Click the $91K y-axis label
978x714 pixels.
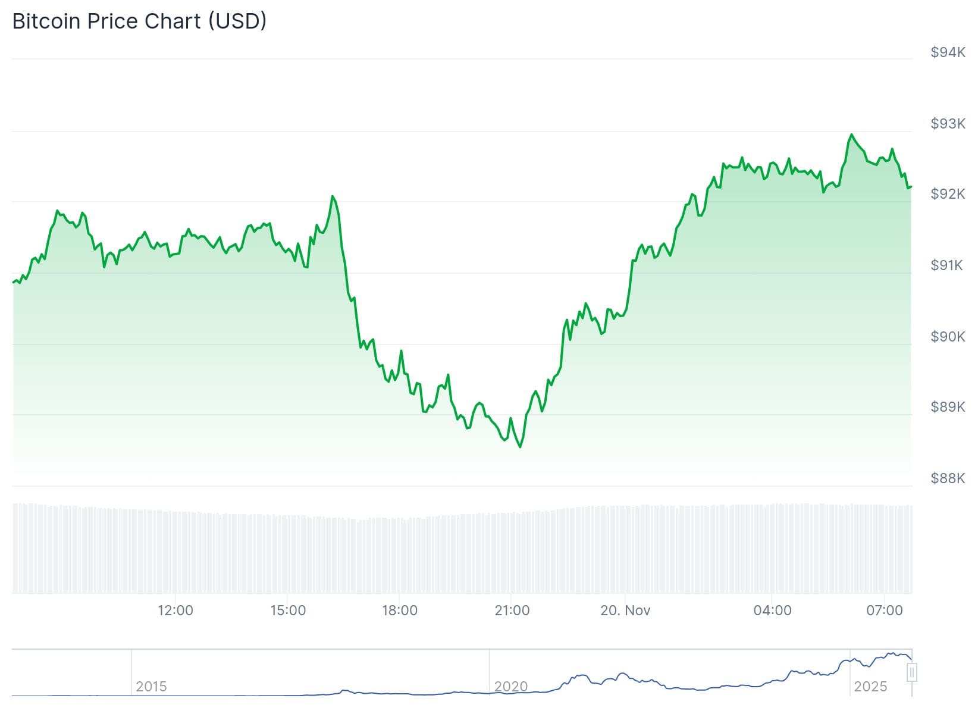pyautogui.click(x=946, y=265)
